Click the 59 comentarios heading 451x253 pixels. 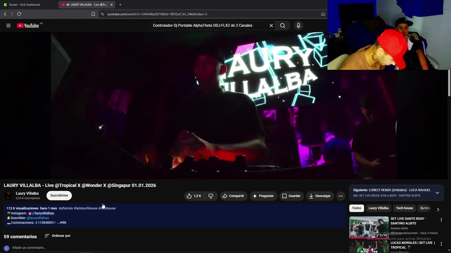[x=20, y=236]
